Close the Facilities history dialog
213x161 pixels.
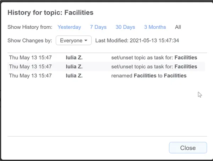pyautogui.click(x=188, y=148)
